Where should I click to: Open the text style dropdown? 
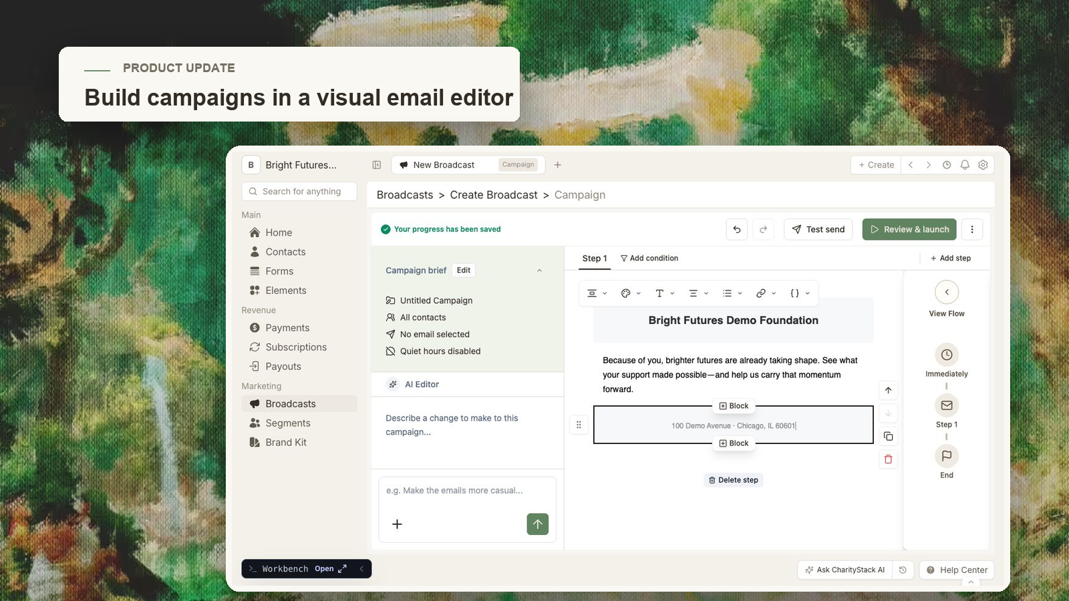click(665, 293)
